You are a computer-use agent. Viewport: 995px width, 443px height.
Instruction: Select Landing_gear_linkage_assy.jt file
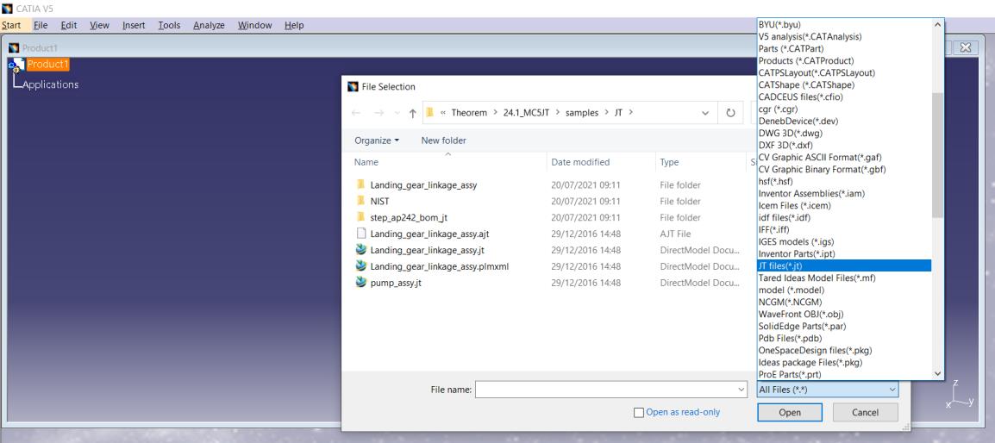(x=427, y=250)
